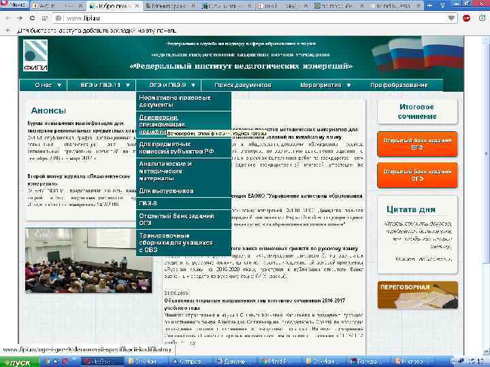This screenshot has width=490, height=367.
Task: Click the Opera taskbar button
Action: tap(103, 362)
